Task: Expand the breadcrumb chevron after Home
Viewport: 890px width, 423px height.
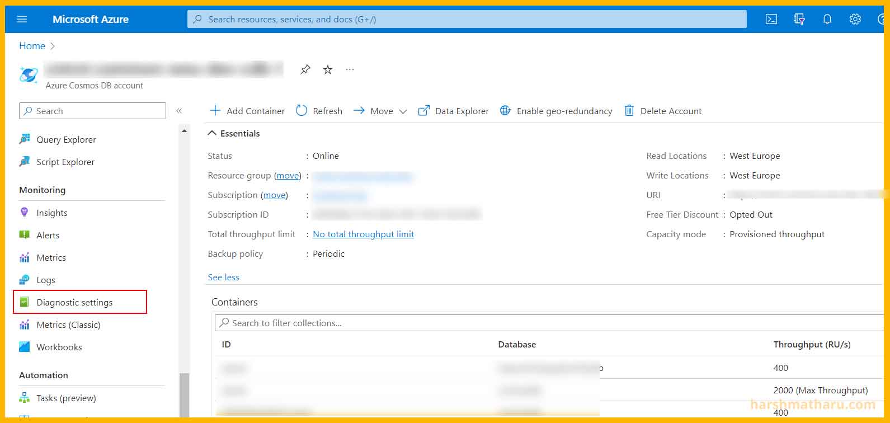Action: pyautogui.click(x=53, y=46)
